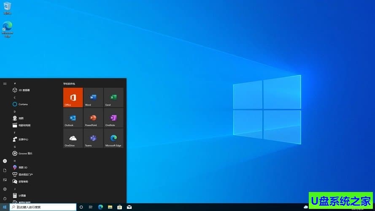The height and width of the screenshot is (211, 375).
Task: Open the Microsoft Edge tile in Start
Action: pyautogui.click(x=113, y=138)
